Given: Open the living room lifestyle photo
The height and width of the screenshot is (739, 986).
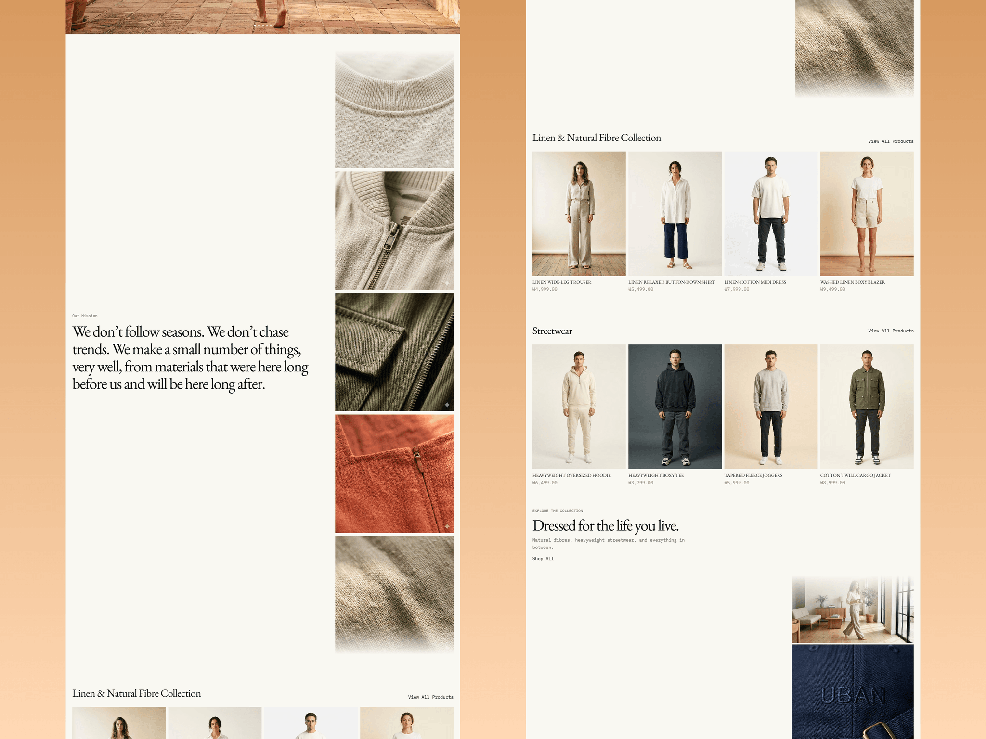Looking at the screenshot, I should tap(853, 610).
